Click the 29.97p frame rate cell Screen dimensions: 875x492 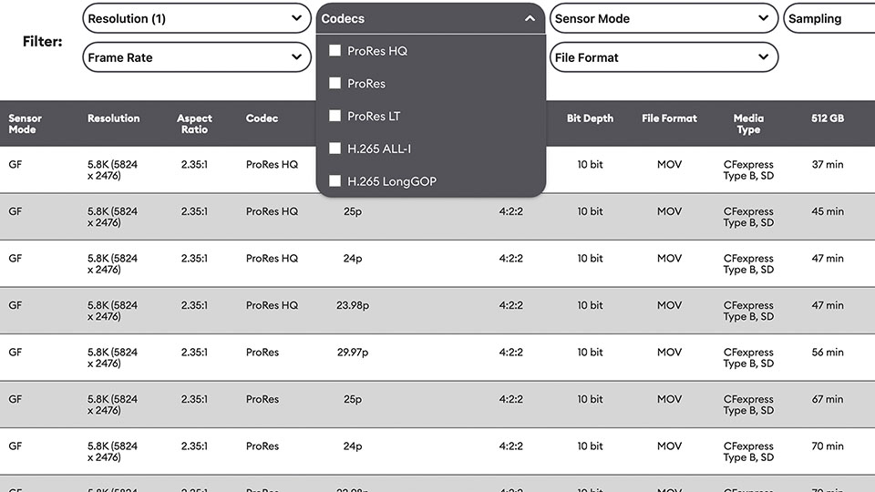[353, 352]
